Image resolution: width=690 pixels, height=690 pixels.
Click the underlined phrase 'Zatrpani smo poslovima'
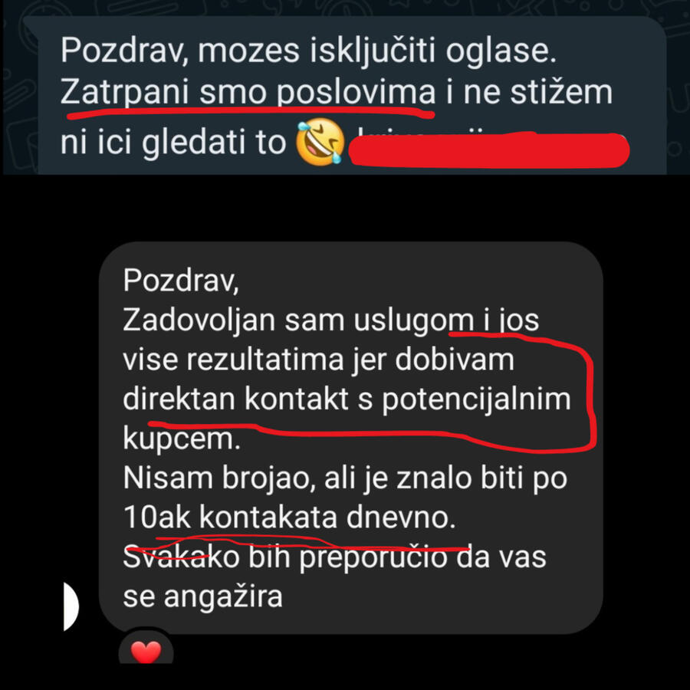coord(248,93)
